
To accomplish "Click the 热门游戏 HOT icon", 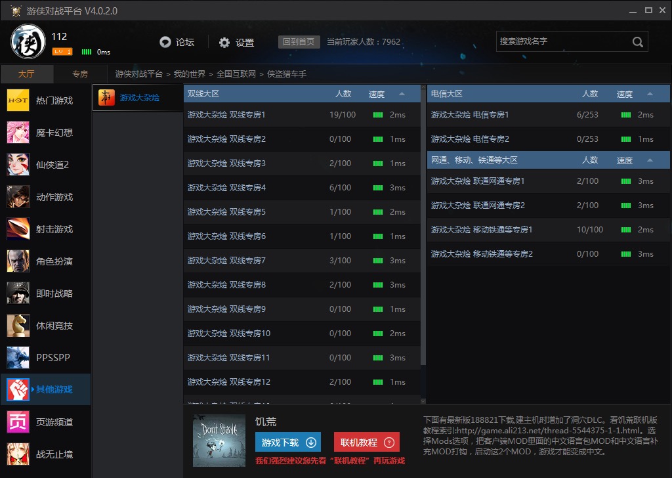I will [x=18, y=100].
